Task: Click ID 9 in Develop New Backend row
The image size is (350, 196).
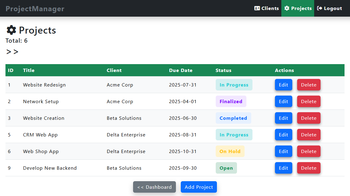Action: 9,168
